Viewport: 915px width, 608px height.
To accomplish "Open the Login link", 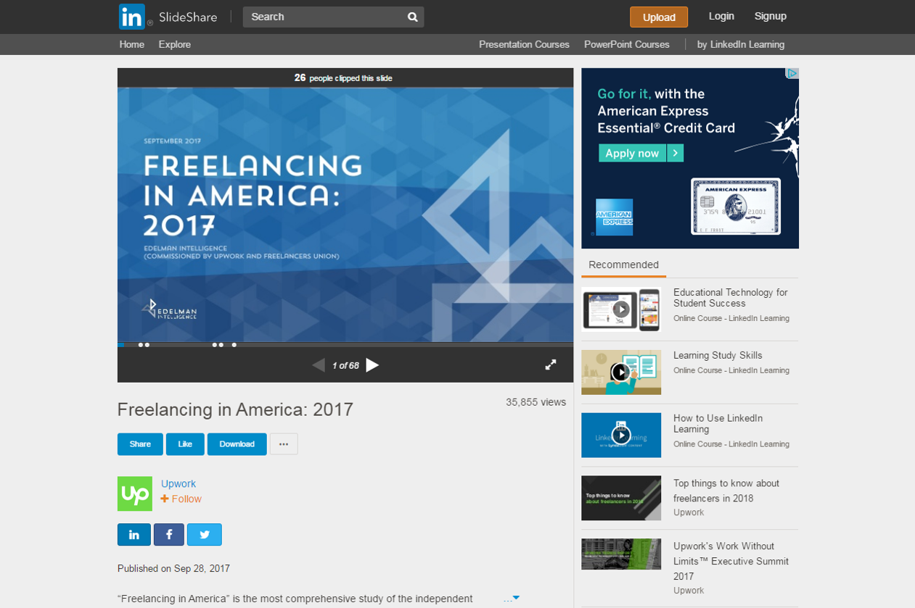I will point(721,16).
